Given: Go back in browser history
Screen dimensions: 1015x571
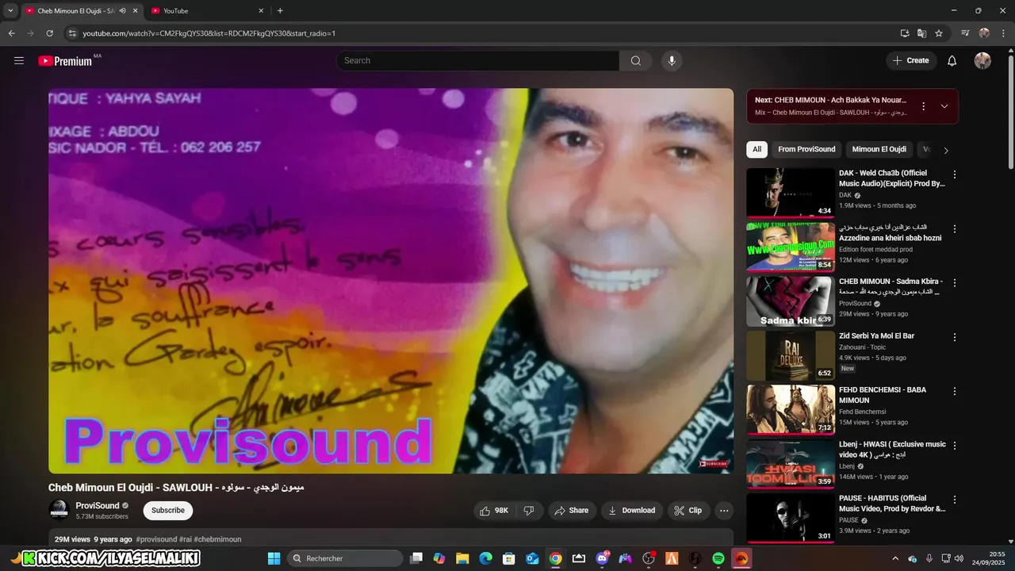Looking at the screenshot, I should point(11,33).
